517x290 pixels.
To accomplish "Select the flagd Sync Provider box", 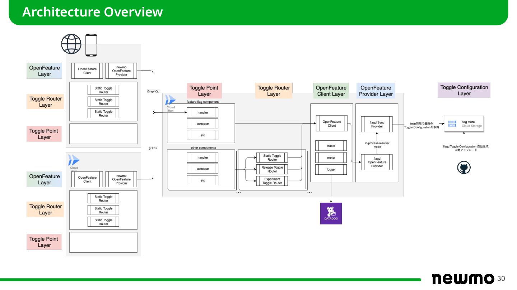I will 377,124.
